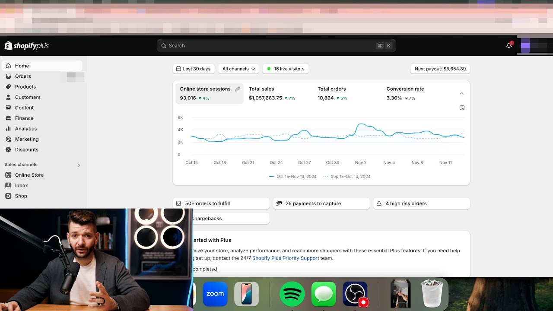The height and width of the screenshot is (311, 553).
Task: Open 50+ orders to fulfill
Action: pos(221,203)
